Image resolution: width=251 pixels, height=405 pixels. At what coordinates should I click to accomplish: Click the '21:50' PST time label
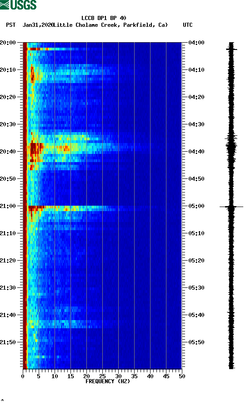pyautogui.click(x=8, y=342)
